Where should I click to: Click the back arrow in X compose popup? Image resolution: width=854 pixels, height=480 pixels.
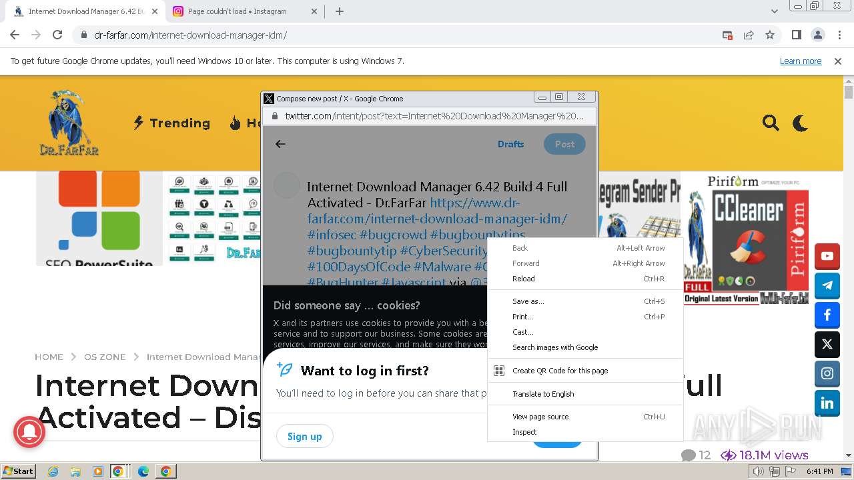tap(280, 144)
